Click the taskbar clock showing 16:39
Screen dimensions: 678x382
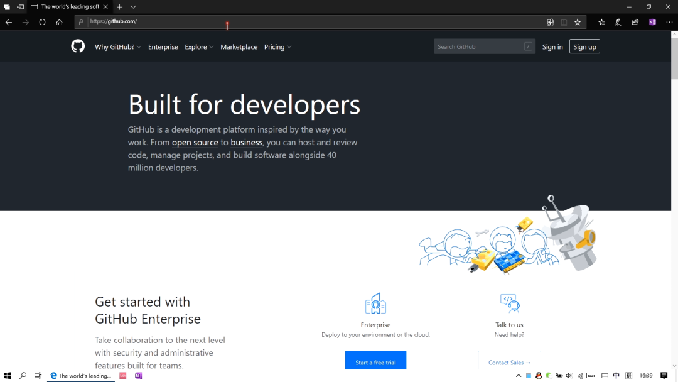[645, 376]
